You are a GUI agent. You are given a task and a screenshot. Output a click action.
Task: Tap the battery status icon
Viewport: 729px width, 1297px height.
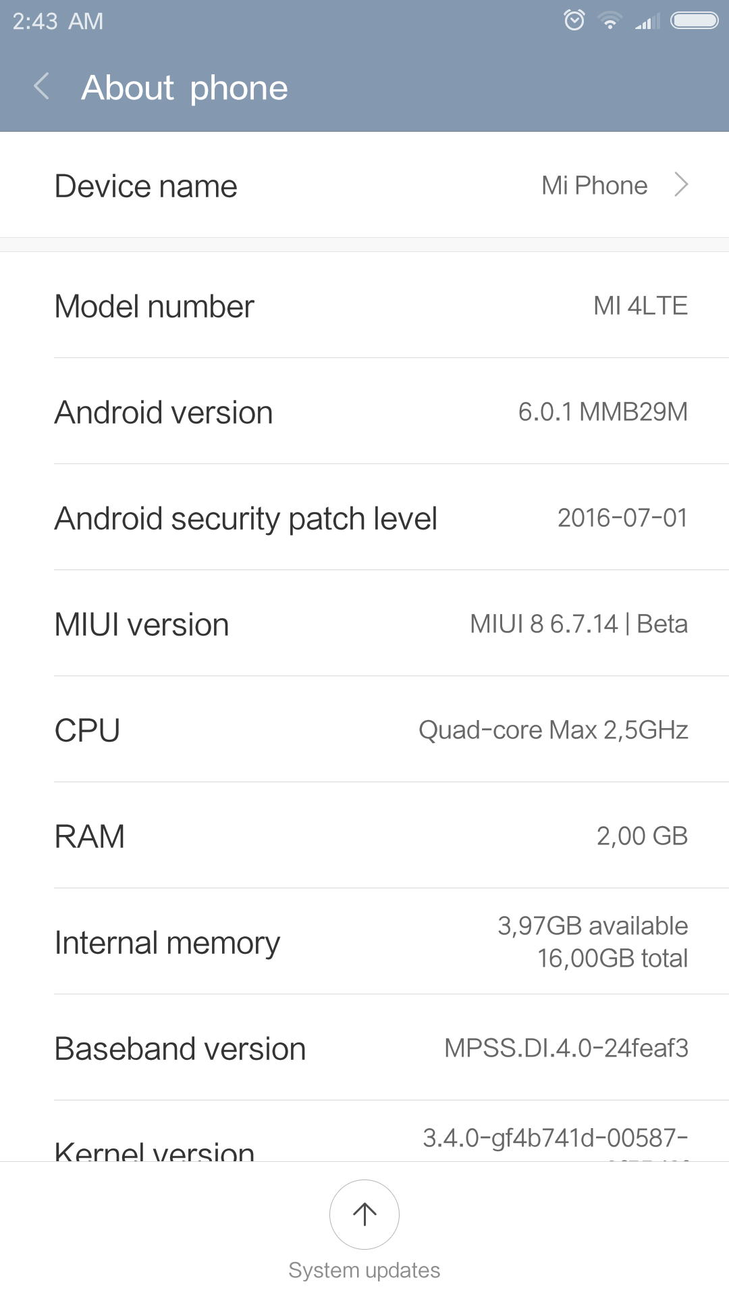tap(694, 21)
